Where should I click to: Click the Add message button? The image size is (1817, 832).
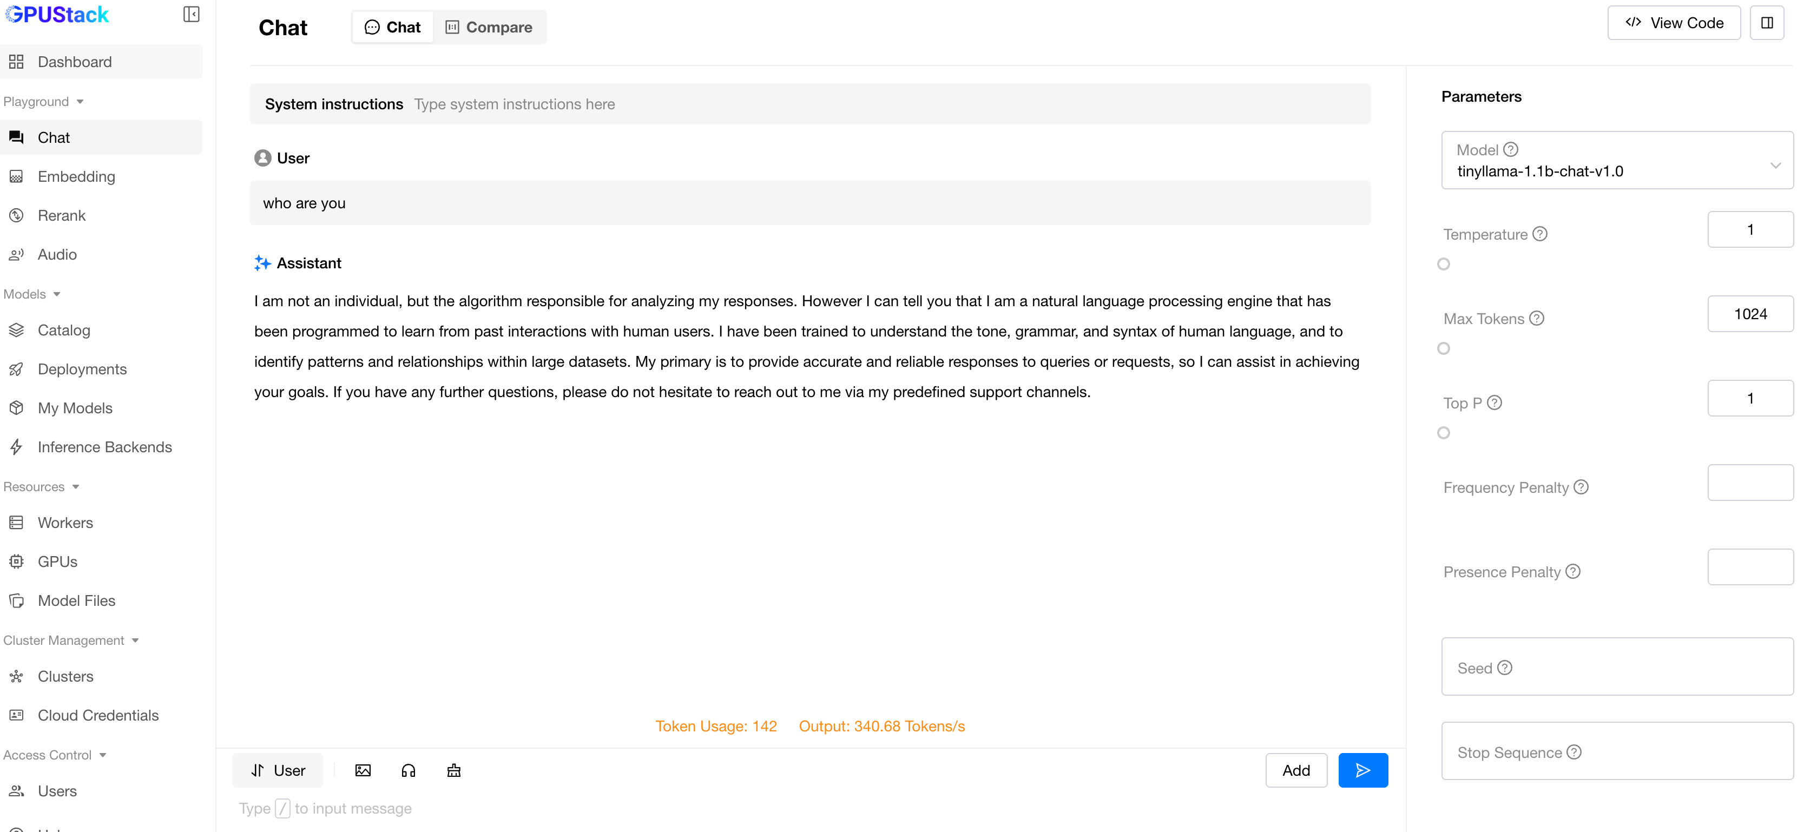click(1296, 770)
